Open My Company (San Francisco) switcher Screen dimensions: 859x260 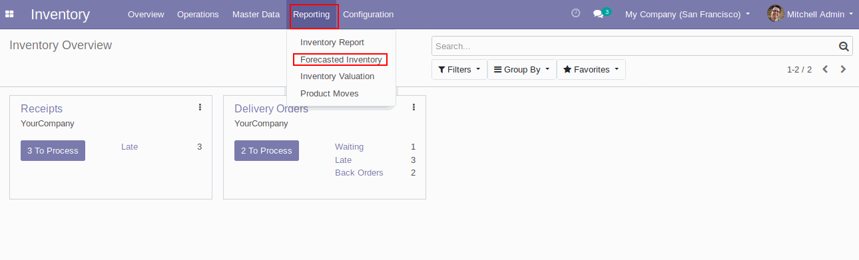click(687, 14)
